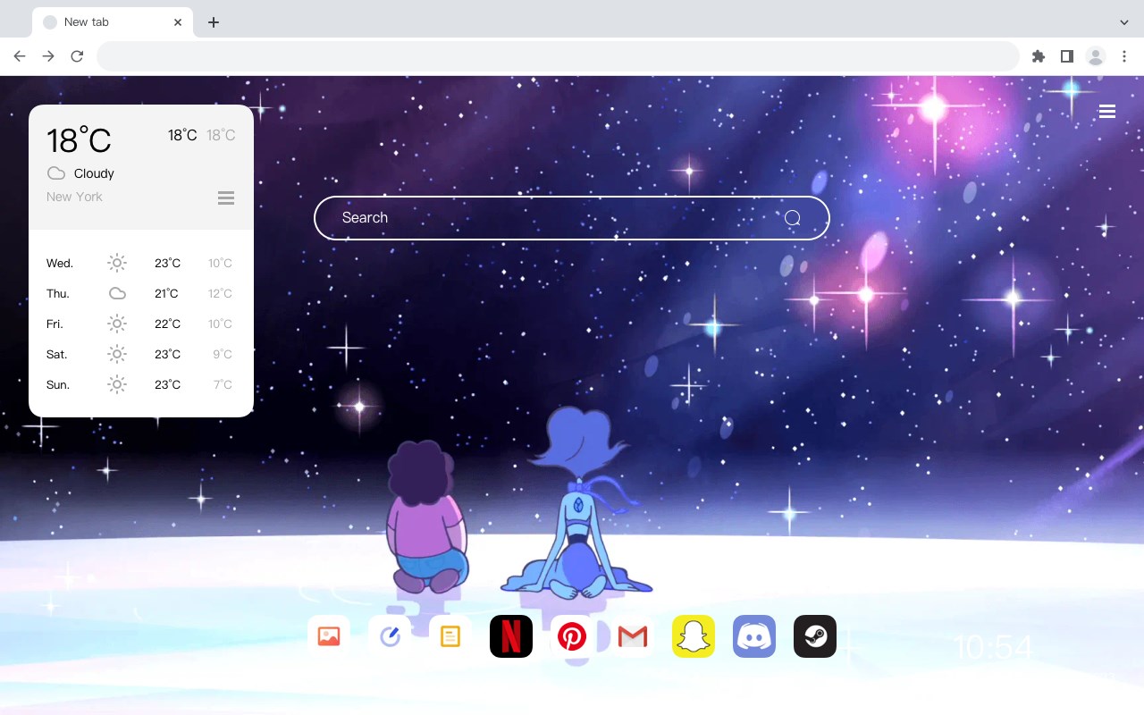This screenshot has width=1144, height=715.
Task: Open the Netflix shortcut
Action: pos(511,636)
